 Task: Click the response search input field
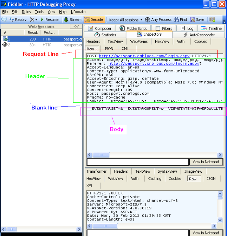(138, 233)
